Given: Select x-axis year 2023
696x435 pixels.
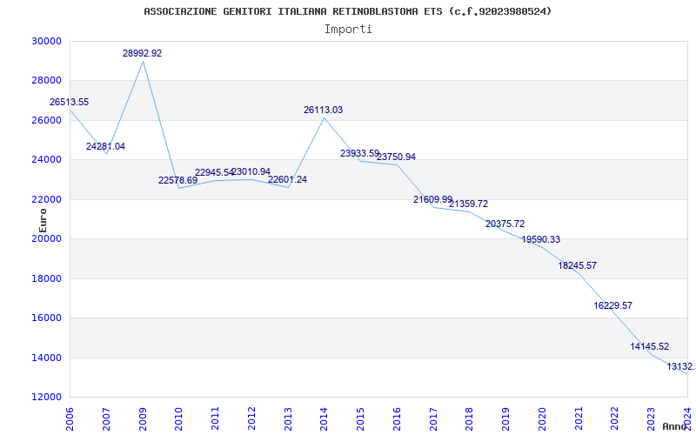Looking at the screenshot, I should coord(651,418).
